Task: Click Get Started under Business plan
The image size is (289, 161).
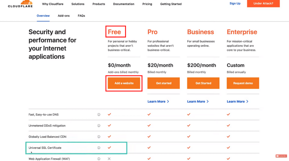Action: [x=203, y=83]
